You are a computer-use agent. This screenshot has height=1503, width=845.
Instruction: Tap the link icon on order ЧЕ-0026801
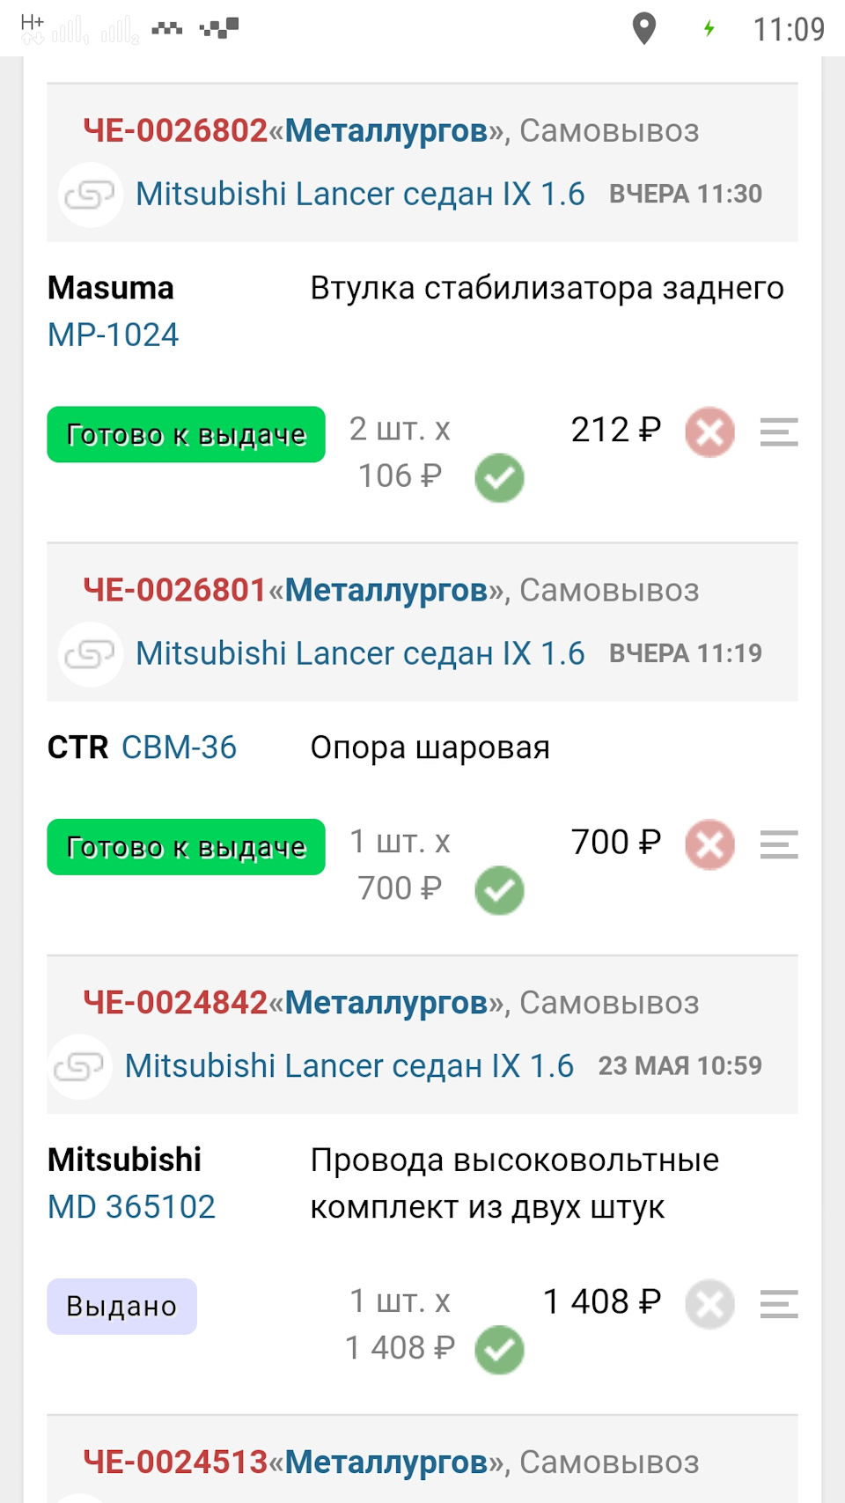[90, 654]
